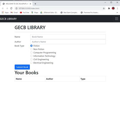Open the Chrome profile avatar
Screen dimensions: 120x124
coord(113,8)
